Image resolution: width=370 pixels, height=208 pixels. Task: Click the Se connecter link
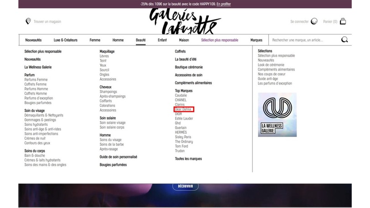point(299,21)
